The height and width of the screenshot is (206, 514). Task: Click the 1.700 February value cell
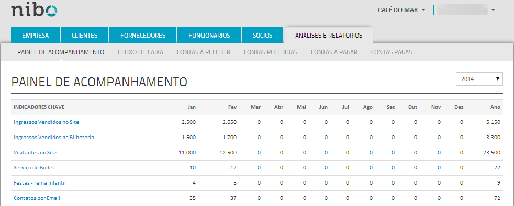click(x=229, y=137)
